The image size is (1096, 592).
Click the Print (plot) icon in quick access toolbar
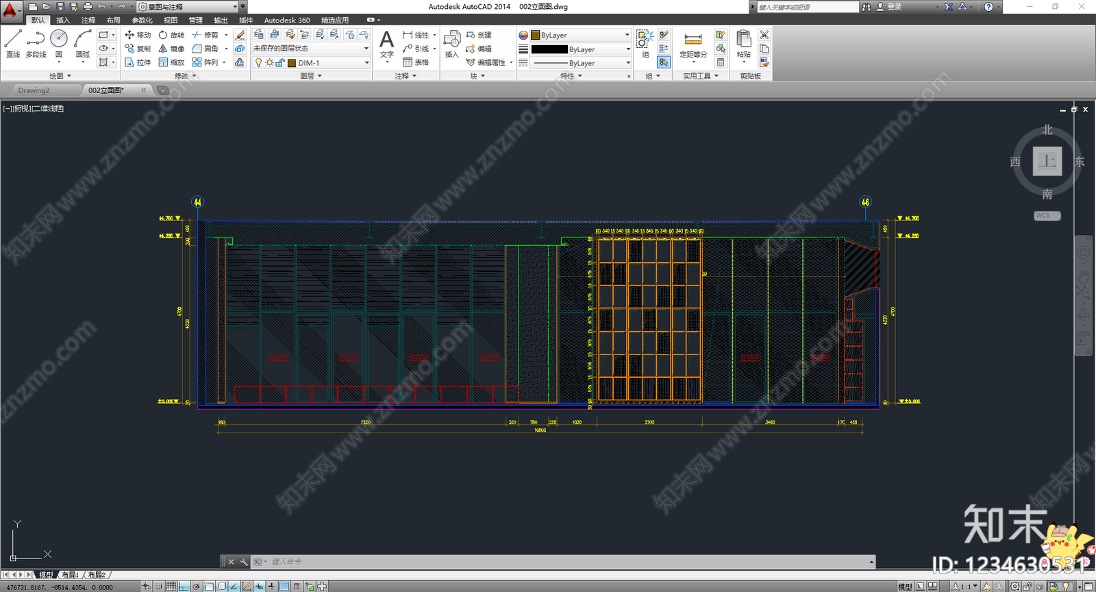tap(88, 7)
